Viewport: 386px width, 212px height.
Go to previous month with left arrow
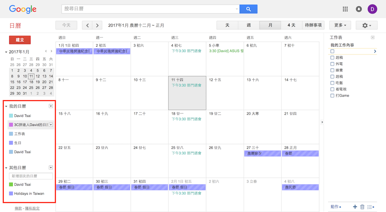tap(88, 25)
